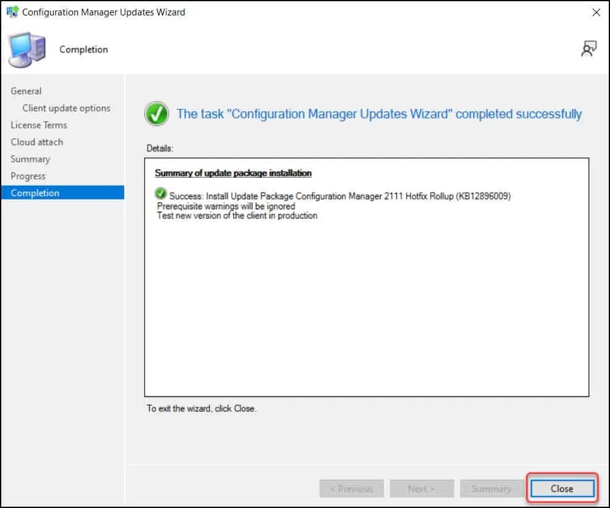Click the disabled Previous button
This screenshot has height=508, width=610.
tap(352, 489)
